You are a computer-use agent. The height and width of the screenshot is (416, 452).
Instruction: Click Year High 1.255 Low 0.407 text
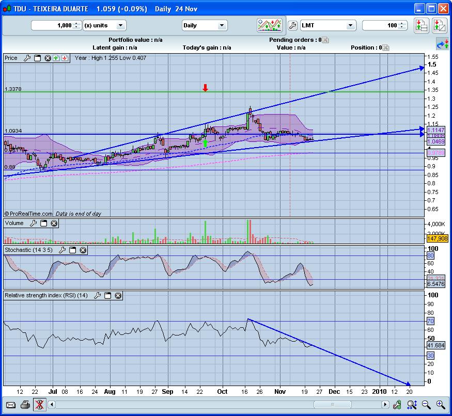point(111,58)
